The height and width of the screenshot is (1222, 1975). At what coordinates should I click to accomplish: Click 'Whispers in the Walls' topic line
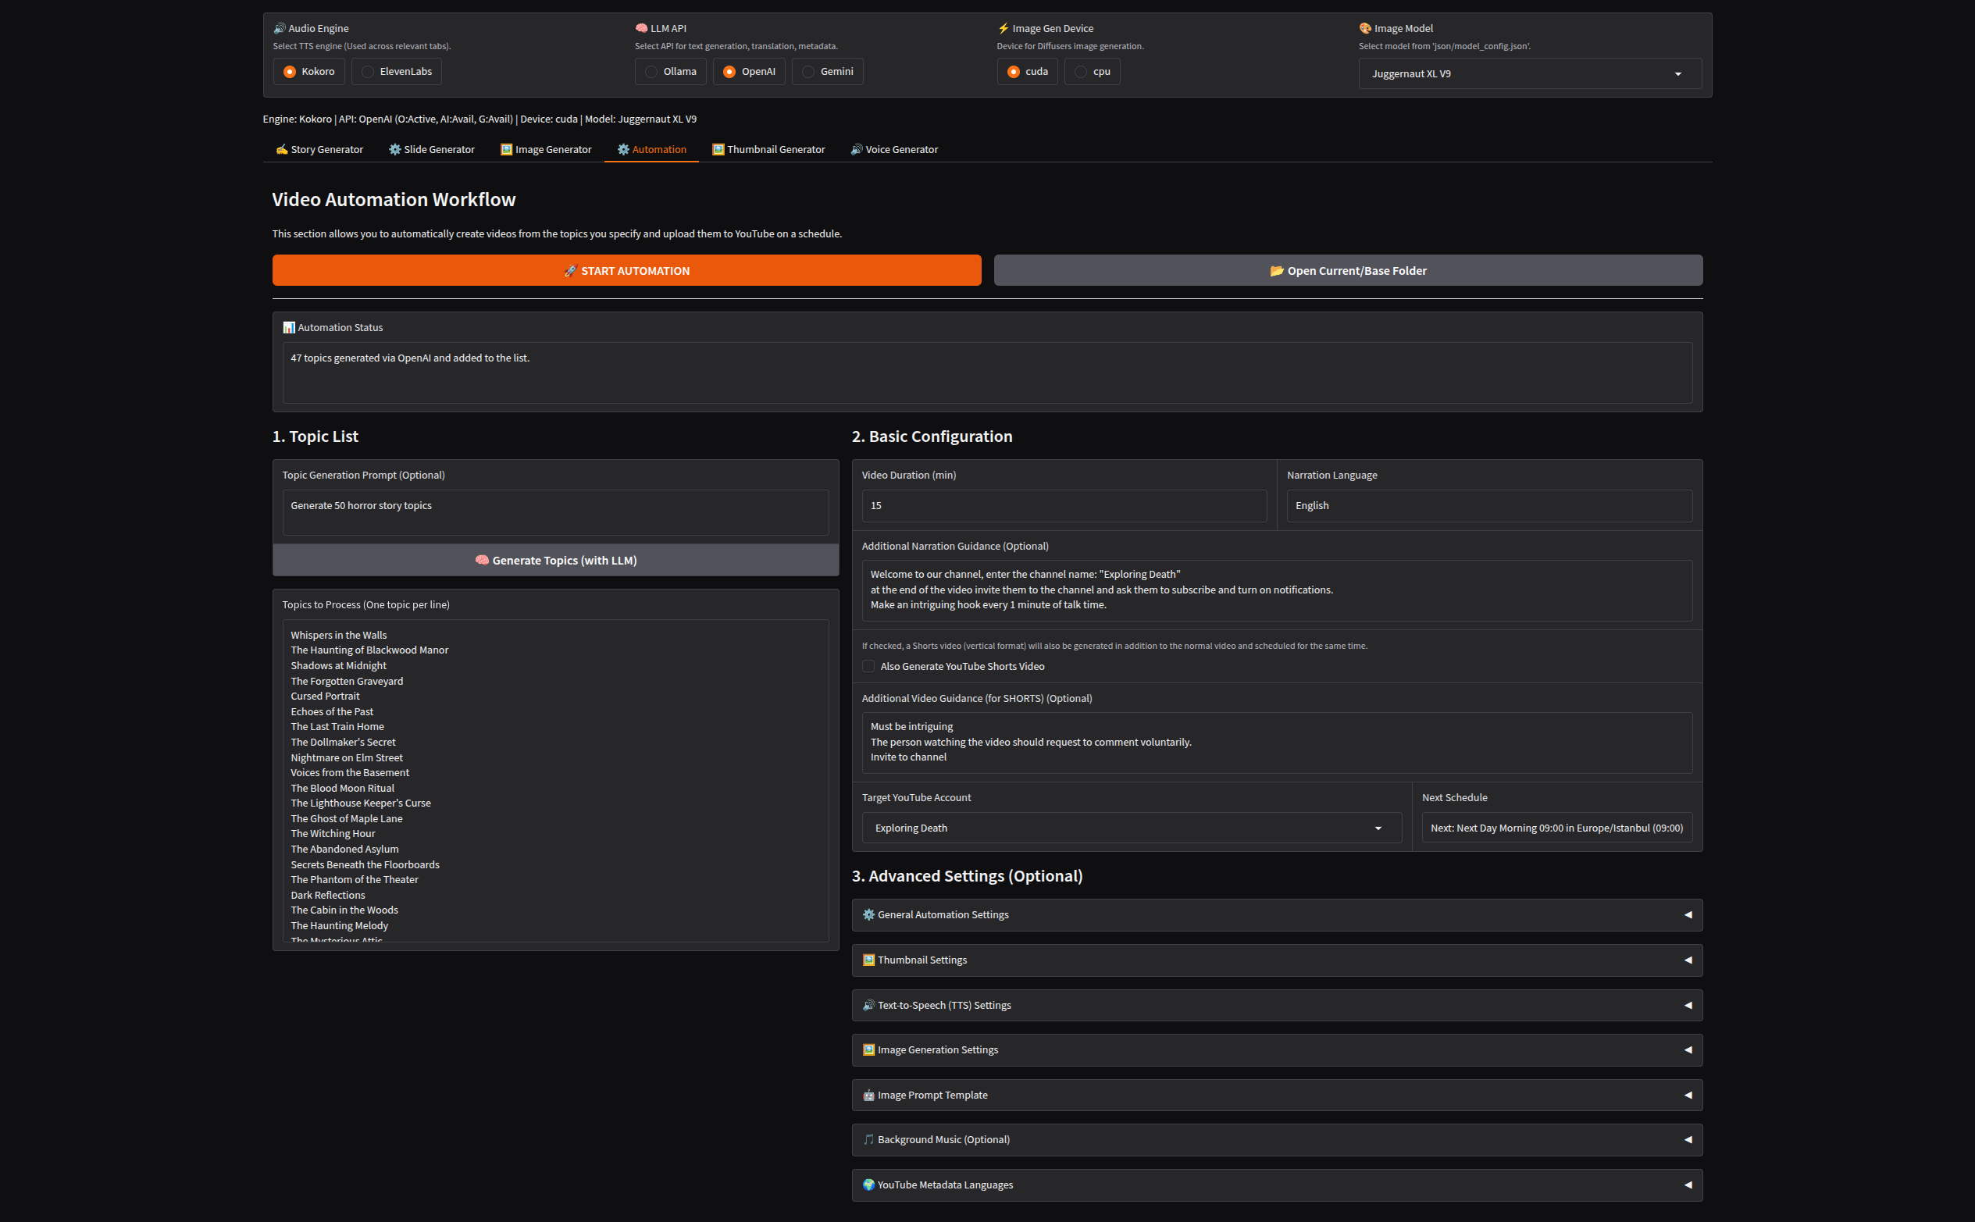pos(339,636)
